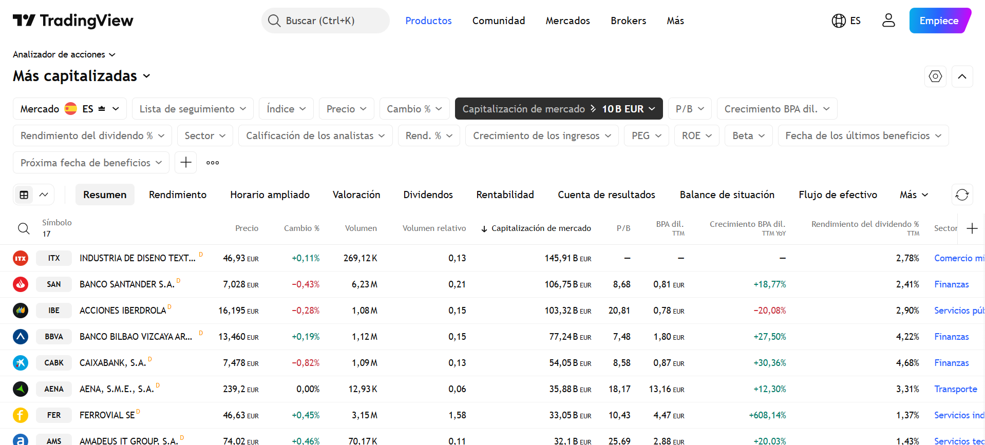The image size is (985, 445).
Task: Open Próxima fecha de beneficios filter
Action: tap(91, 163)
